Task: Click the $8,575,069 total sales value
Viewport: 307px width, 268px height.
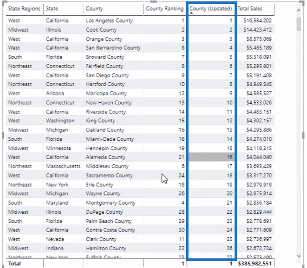Action: [x=259, y=39]
